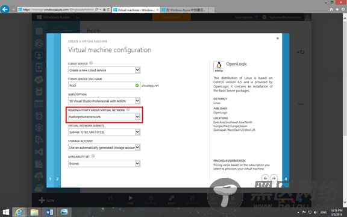Viewport: 347px width, 217px height.
Task: Click the Windows Azure logo
Action: click(53, 17)
